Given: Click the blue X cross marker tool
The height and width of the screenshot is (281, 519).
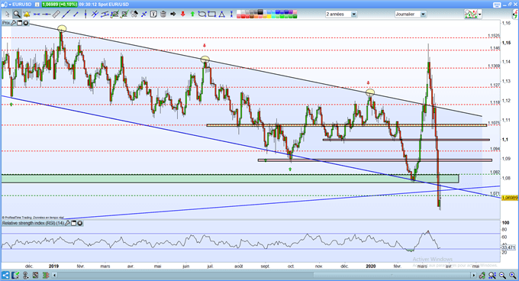Looking at the screenshot, I should pos(144,14).
